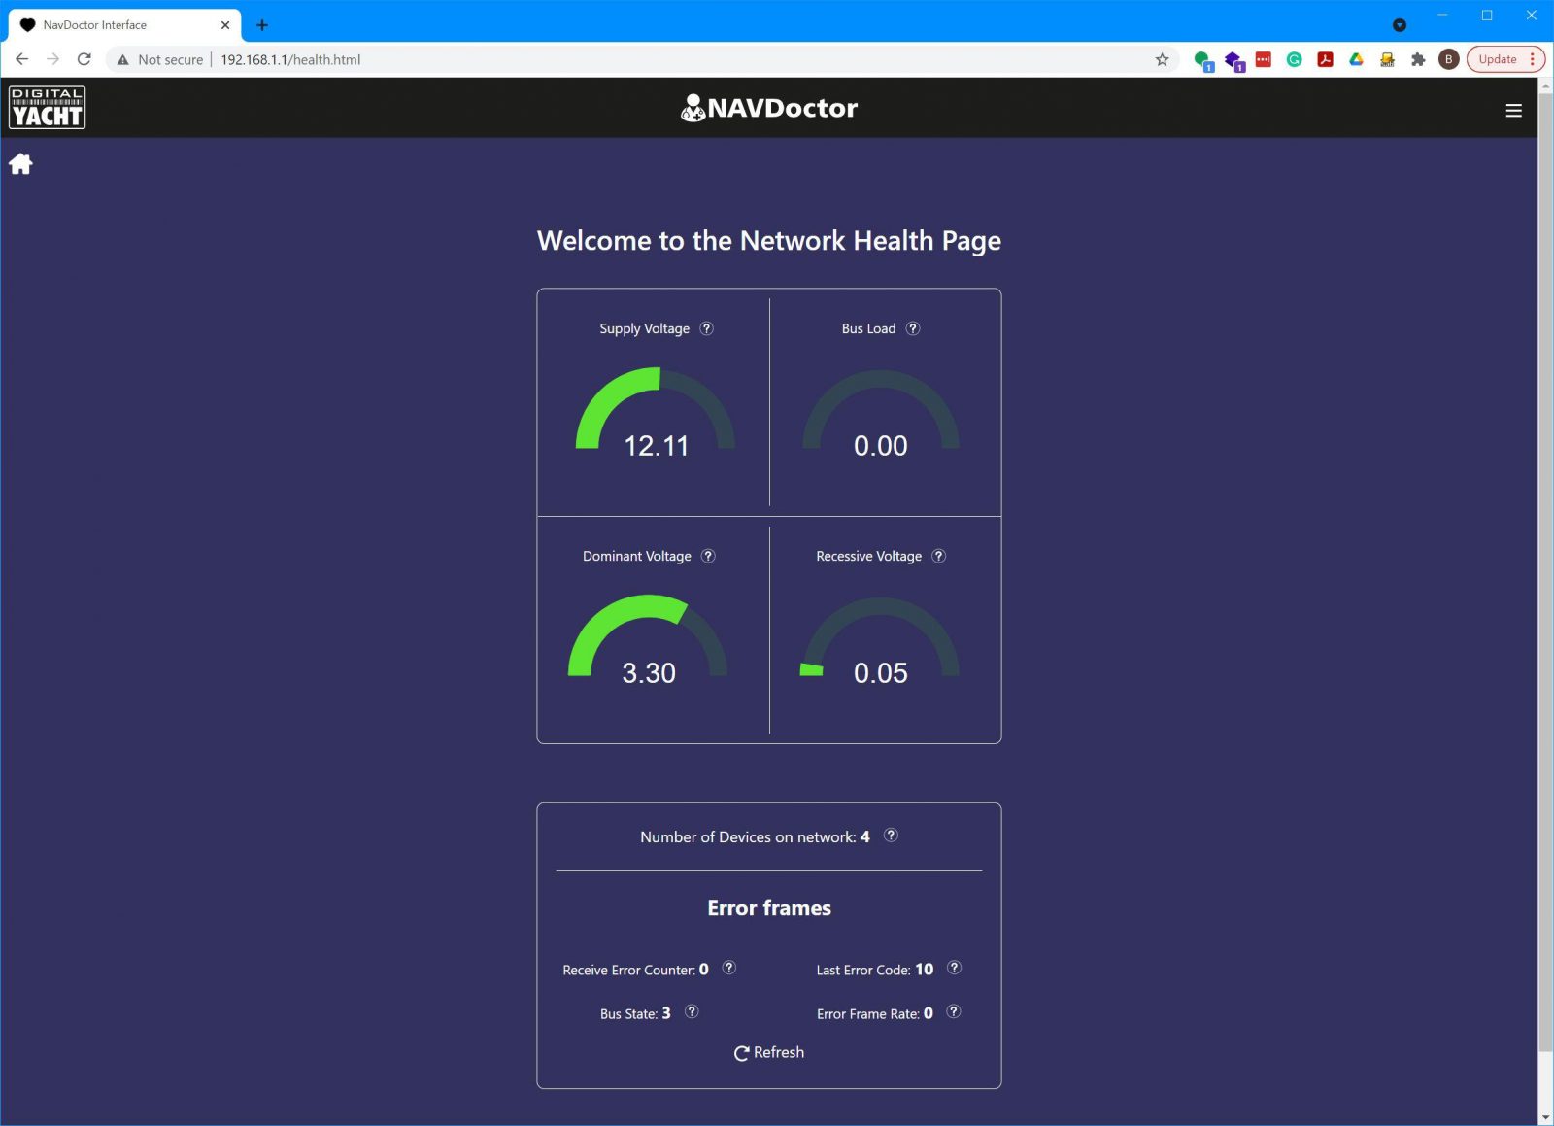Click the Digital Yacht logo
The height and width of the screenshot is (1126, 1554).
pyautogui.click(x=47, y=108)
